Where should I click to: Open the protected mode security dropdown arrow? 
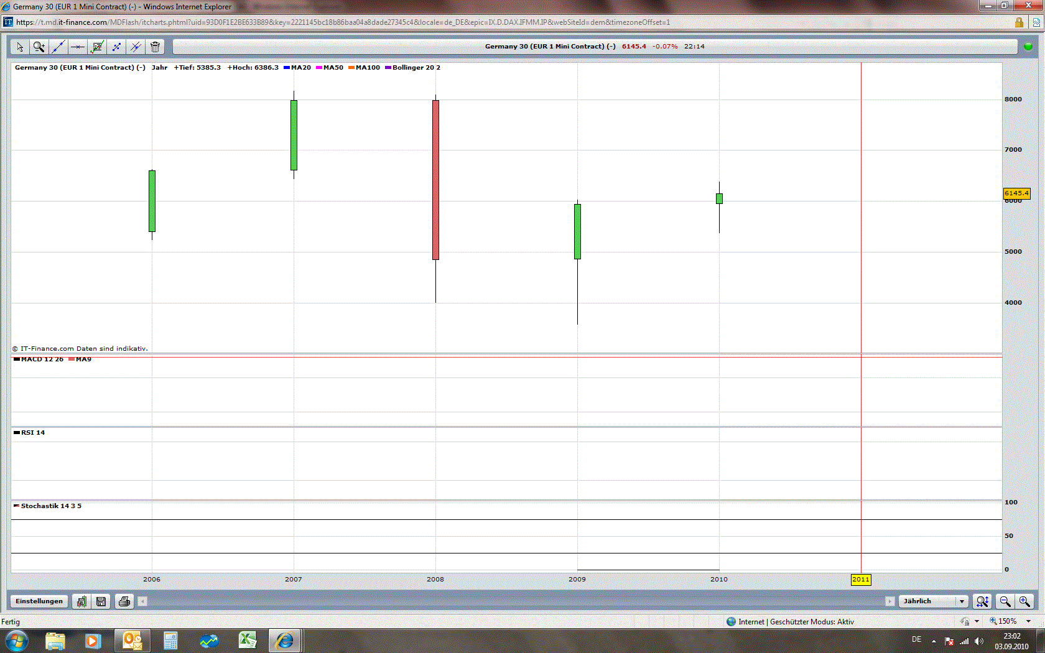point(977,621)
